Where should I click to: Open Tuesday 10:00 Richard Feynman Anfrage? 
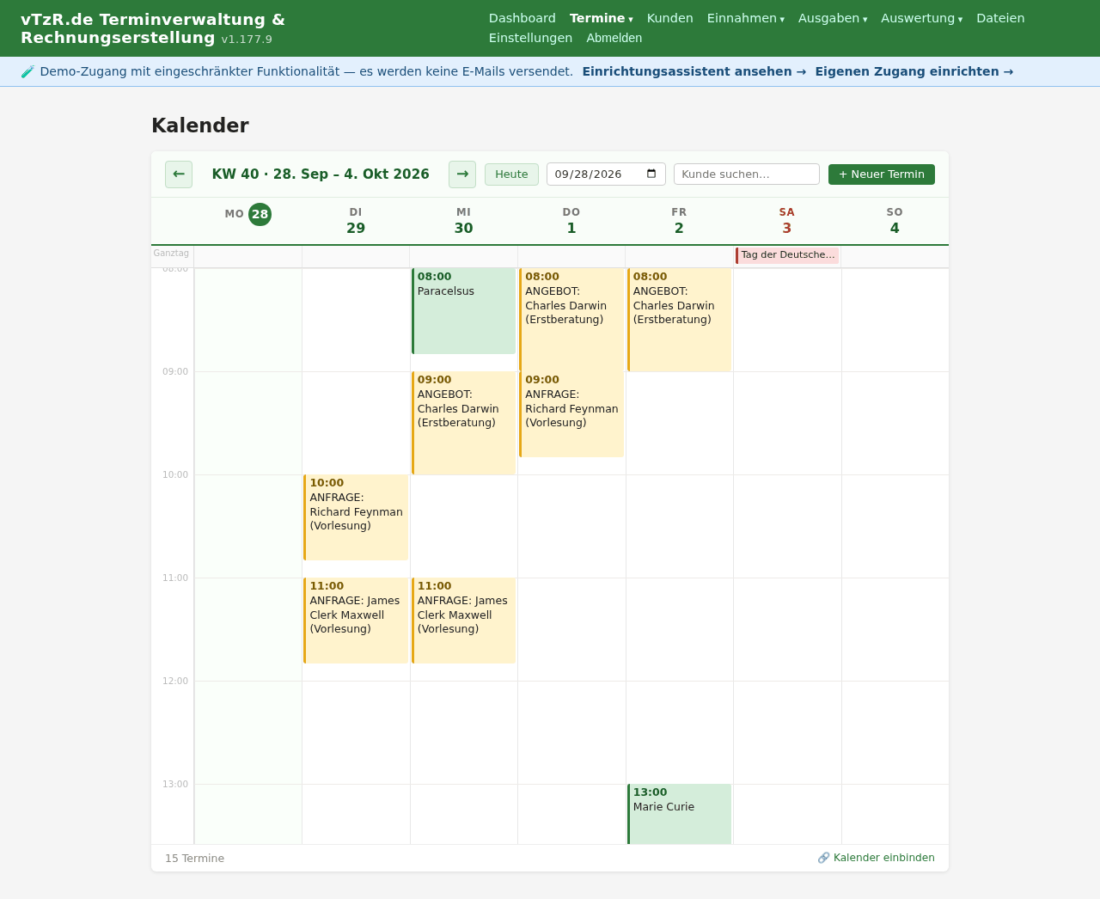[x=356, y=517]
